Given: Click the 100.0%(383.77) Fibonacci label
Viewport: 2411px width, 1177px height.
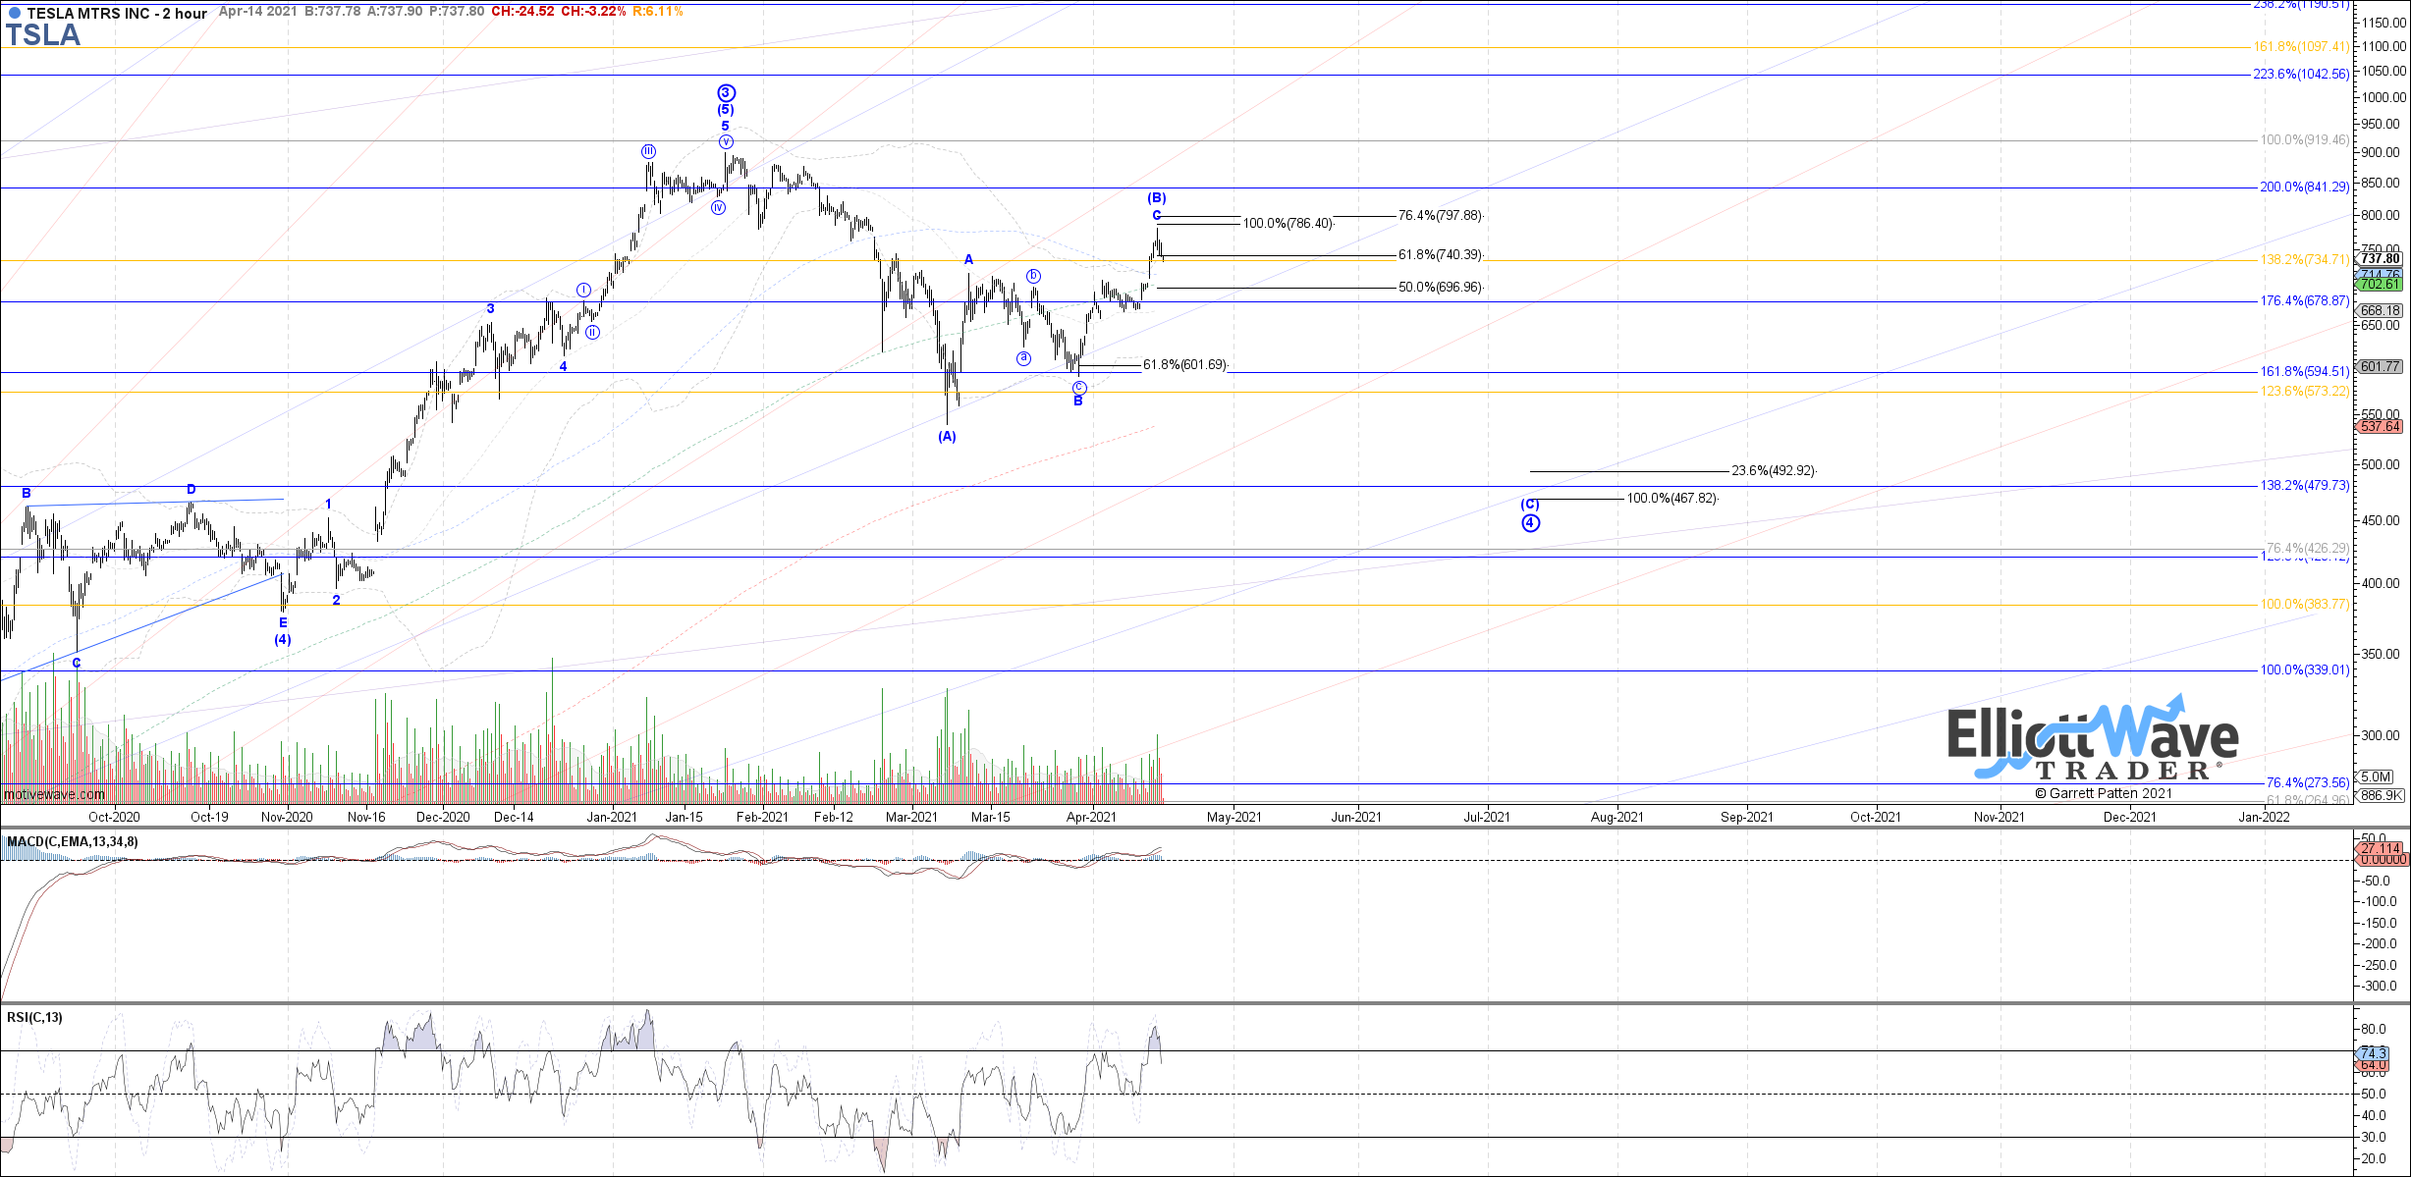Looking at the screenshot, I should click(x=2305, y=604).
